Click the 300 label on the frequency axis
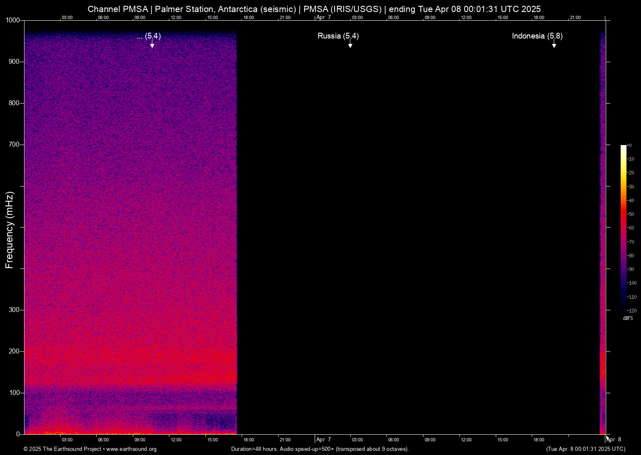Viewport: 641px width, 455px height. pyautogui.click(x=14, y=310)
